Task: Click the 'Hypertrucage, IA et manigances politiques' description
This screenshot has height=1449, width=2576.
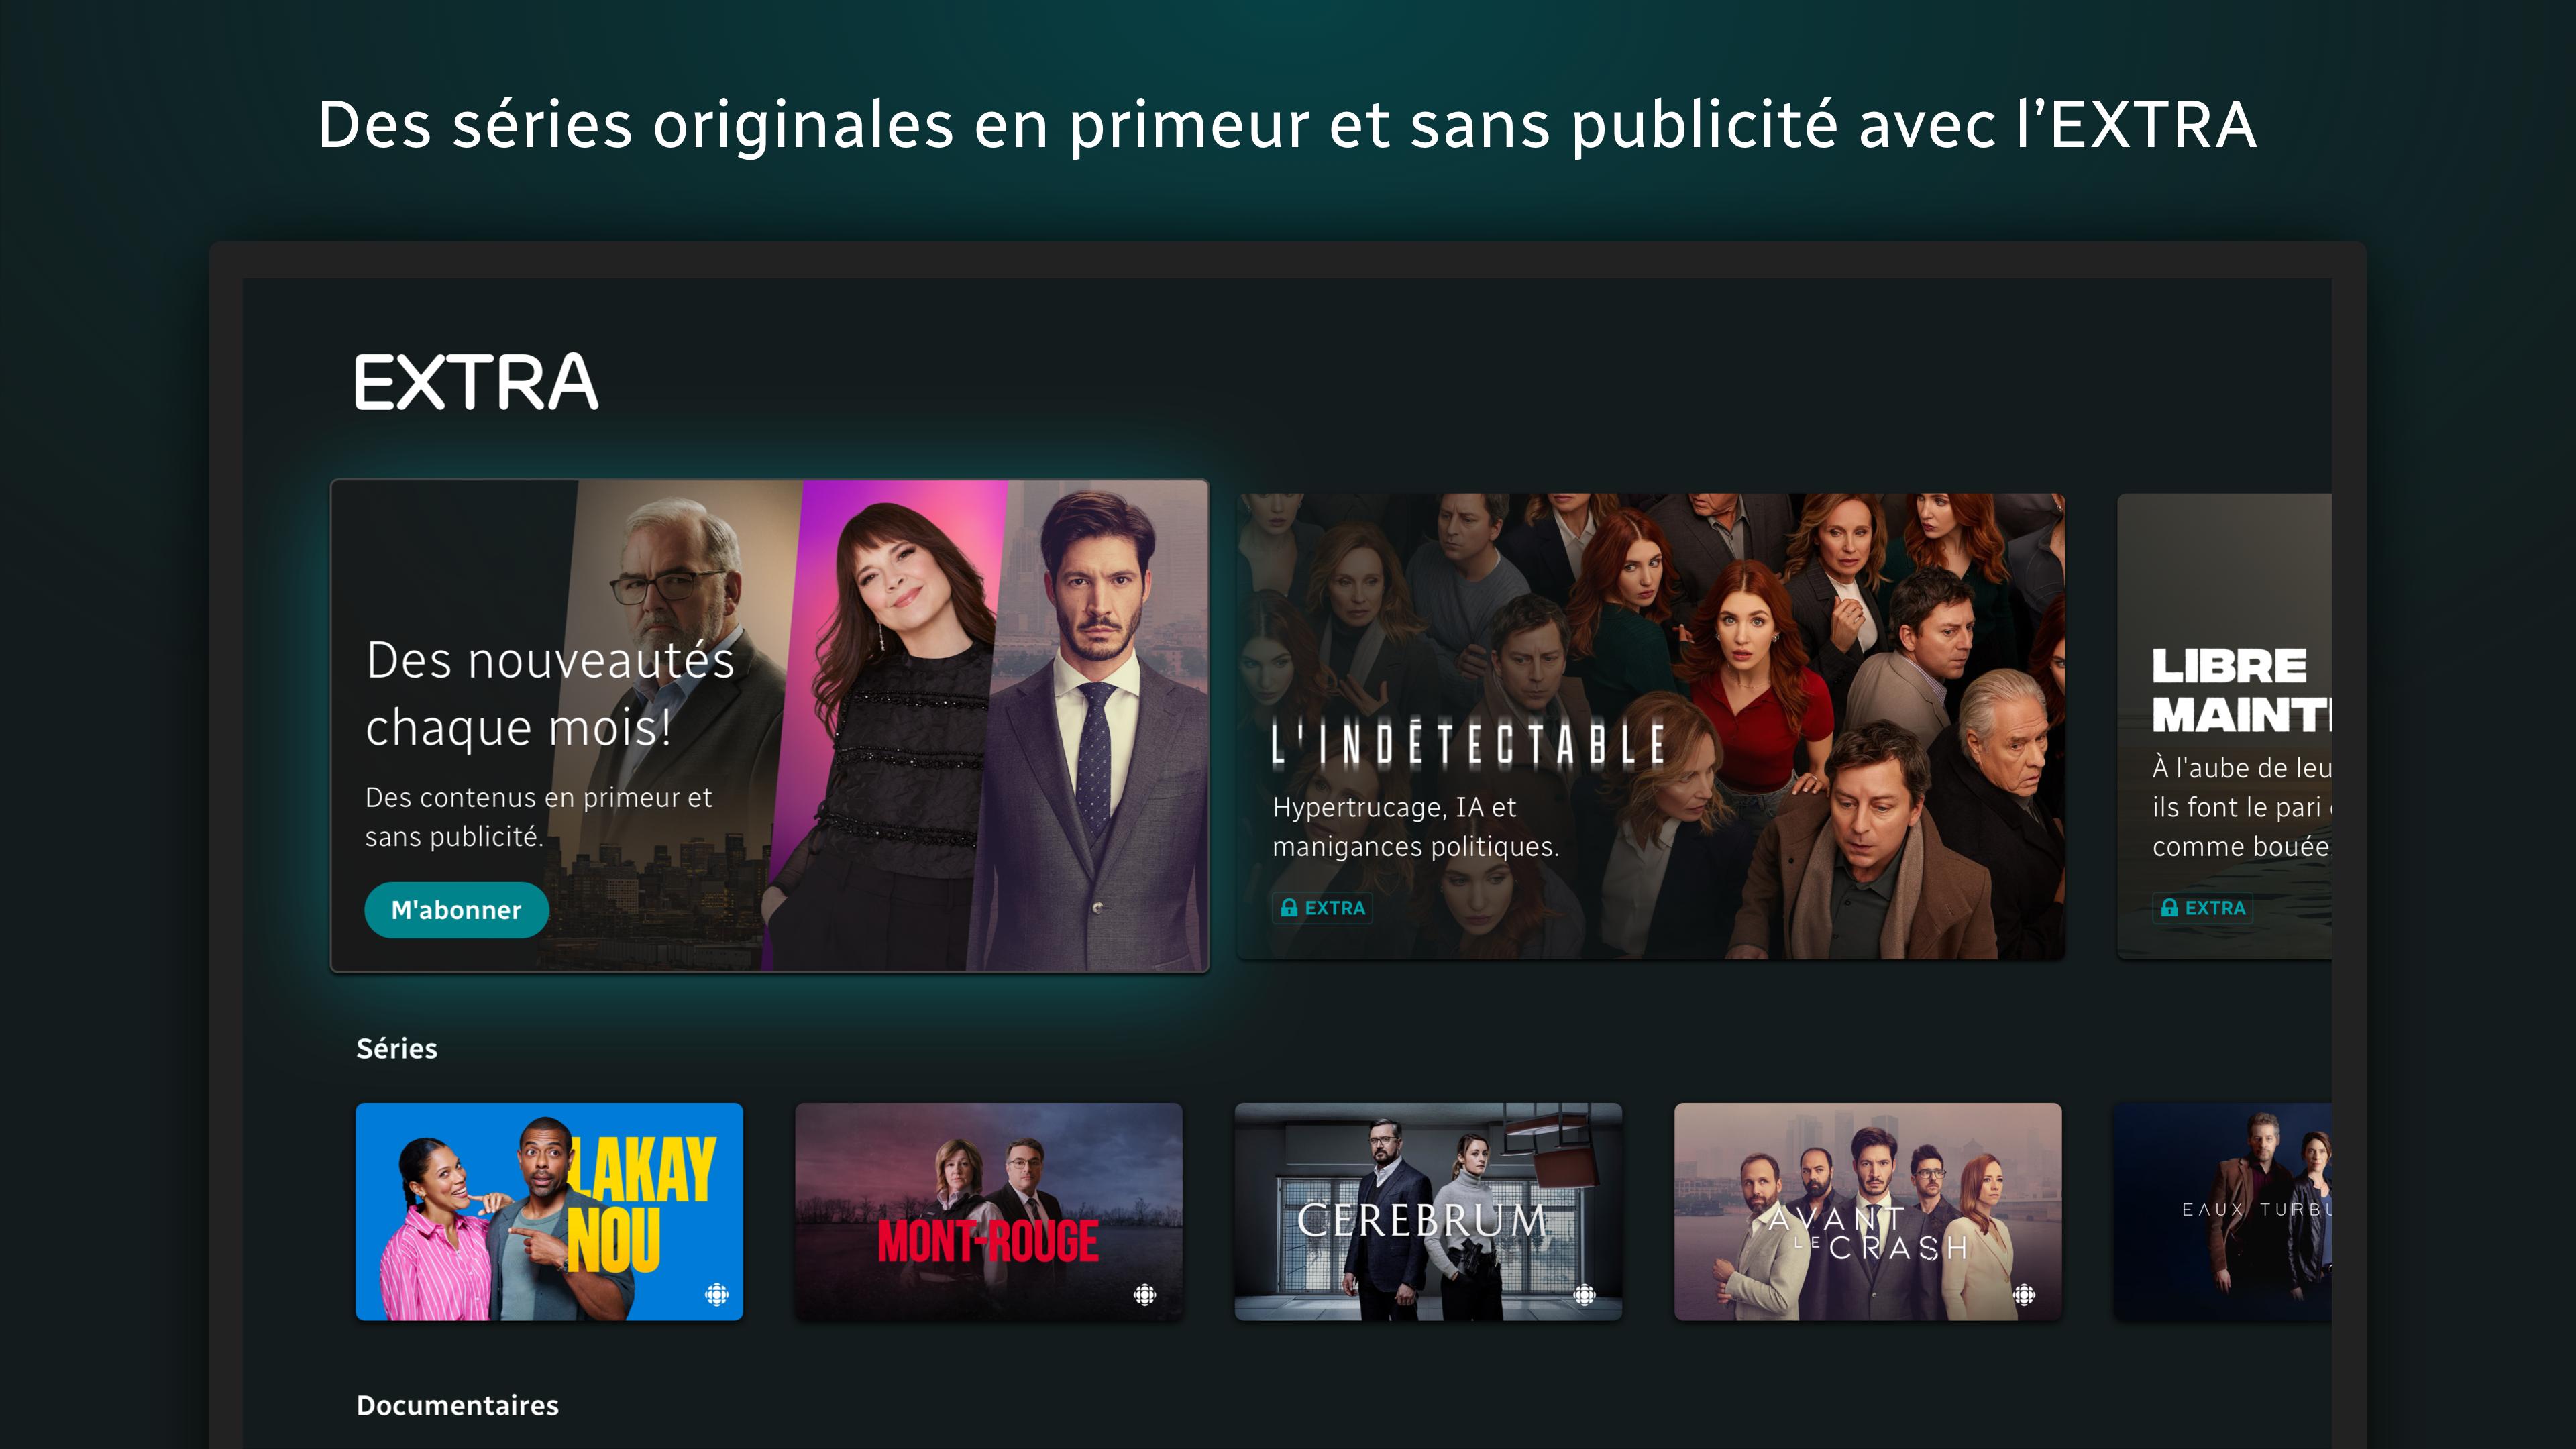Action: tap(1416, 827)
